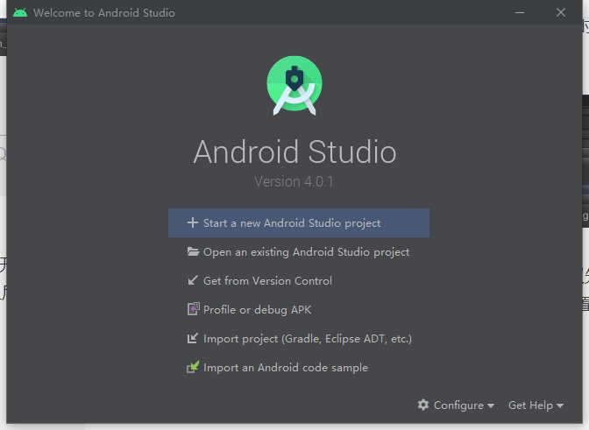Click the Configure dropdown arrow
Screen dimensions: 589x430
coord(491,405)
